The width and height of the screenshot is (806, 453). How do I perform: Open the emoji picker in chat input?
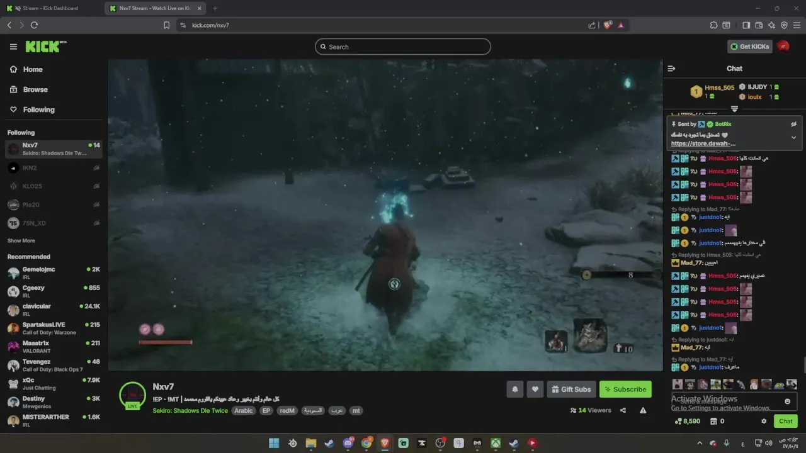(787, 401)
